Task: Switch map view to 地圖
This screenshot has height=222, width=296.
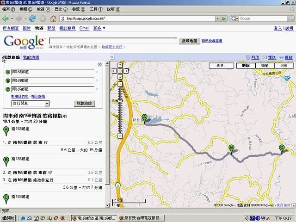Action: pos(246,66)
